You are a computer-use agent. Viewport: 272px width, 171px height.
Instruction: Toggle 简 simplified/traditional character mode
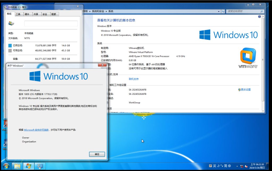226,166
